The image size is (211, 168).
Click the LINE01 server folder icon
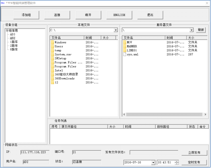point(124,50)
